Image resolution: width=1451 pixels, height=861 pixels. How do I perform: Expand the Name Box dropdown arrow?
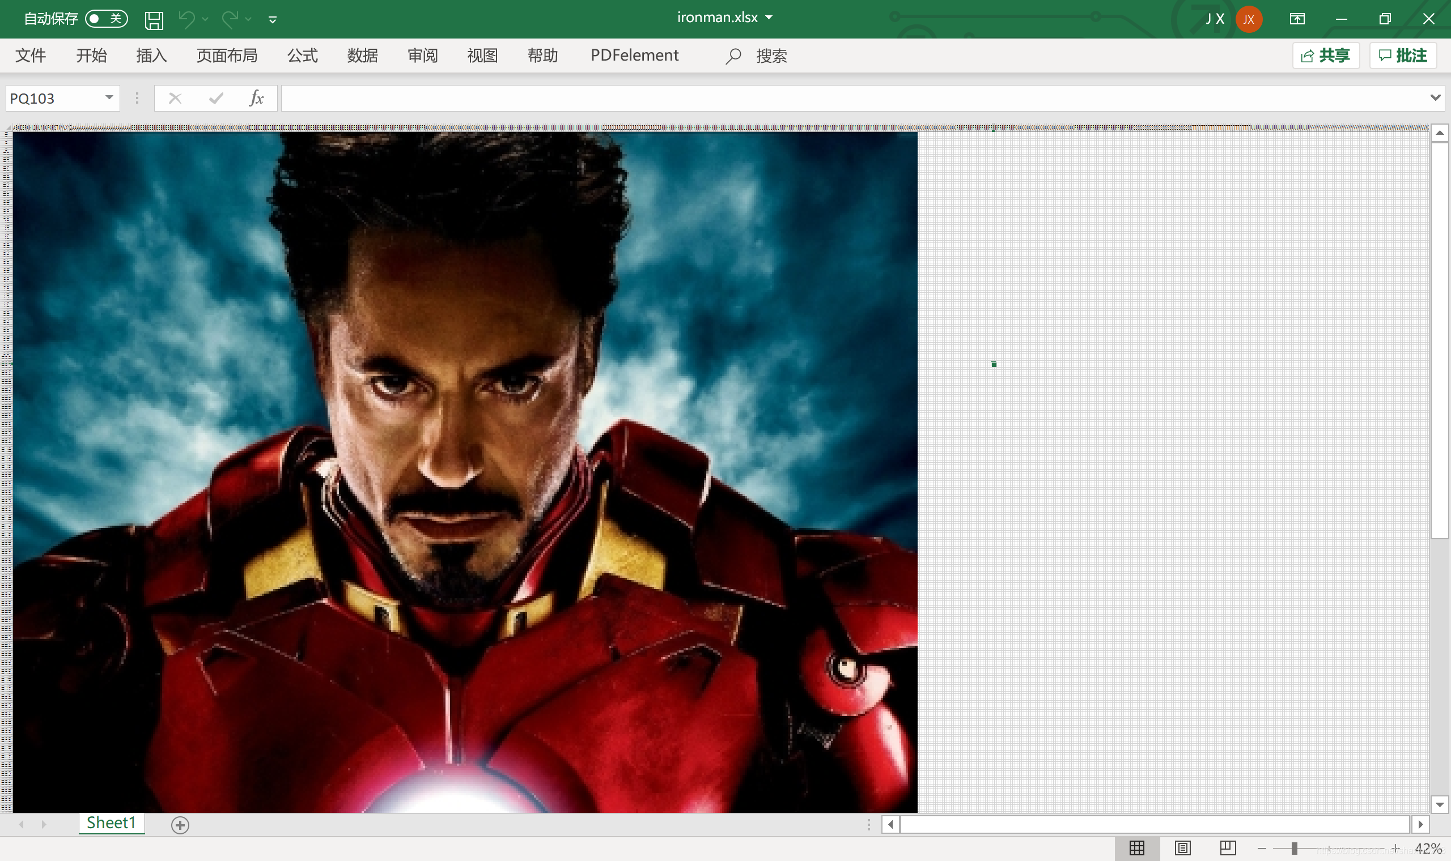108,97
